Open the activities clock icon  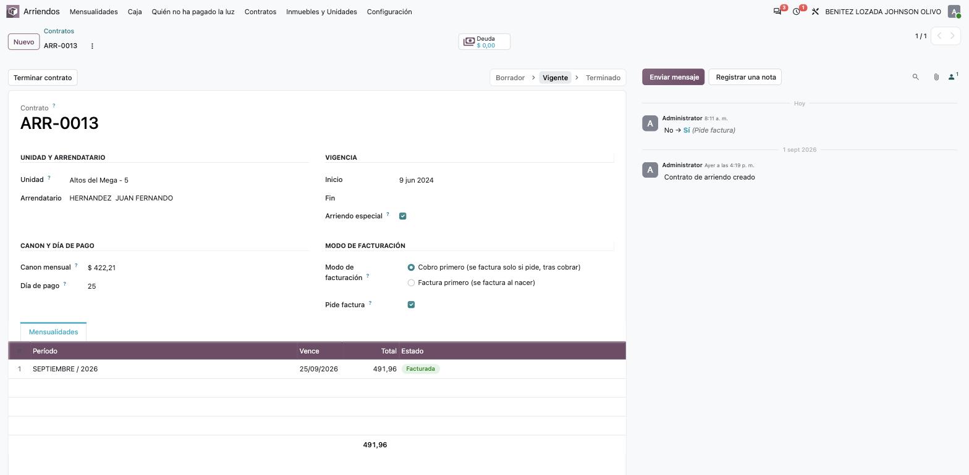[x=797, y=12]
